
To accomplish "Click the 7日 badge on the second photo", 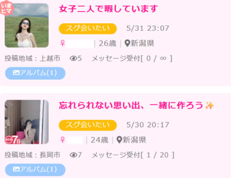I will click(x=13, y=140).
